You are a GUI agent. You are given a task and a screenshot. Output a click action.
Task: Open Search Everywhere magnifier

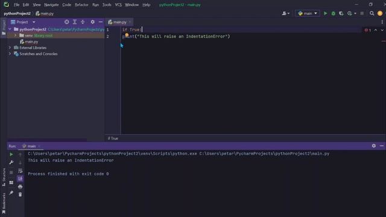coord(372,13)
